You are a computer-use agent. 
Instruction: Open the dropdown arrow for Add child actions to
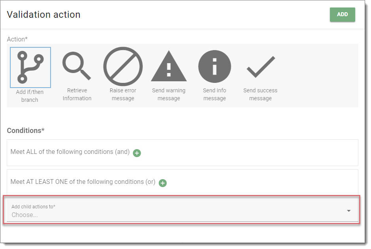tap(349, 211)
